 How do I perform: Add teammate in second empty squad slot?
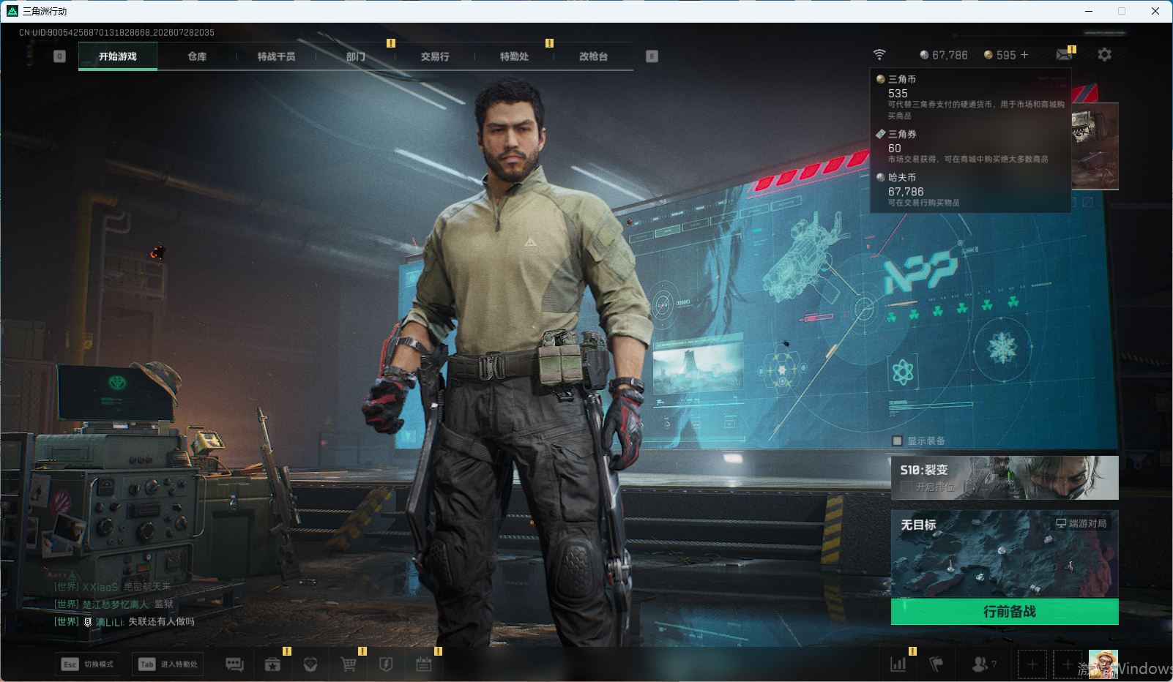[1067, 664]
